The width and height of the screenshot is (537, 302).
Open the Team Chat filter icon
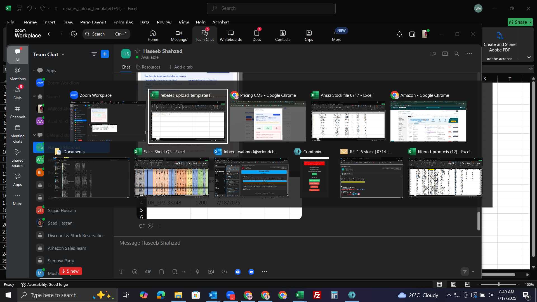pyautogui.click(x=94, y=54)
